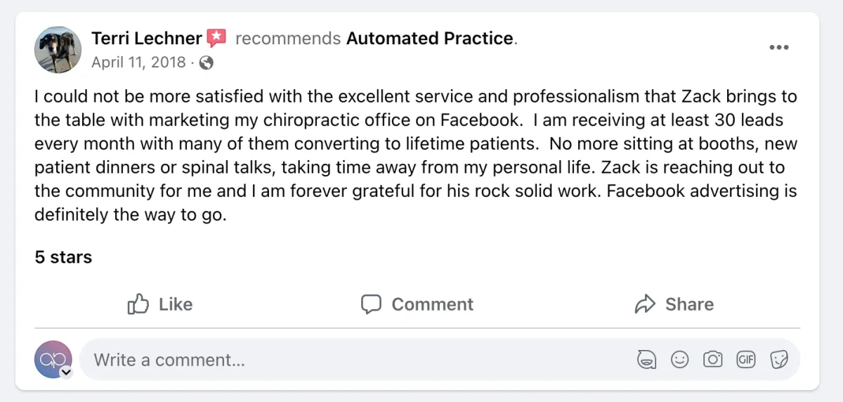Click the April 11, 2018 timestamp

[138, 63]
